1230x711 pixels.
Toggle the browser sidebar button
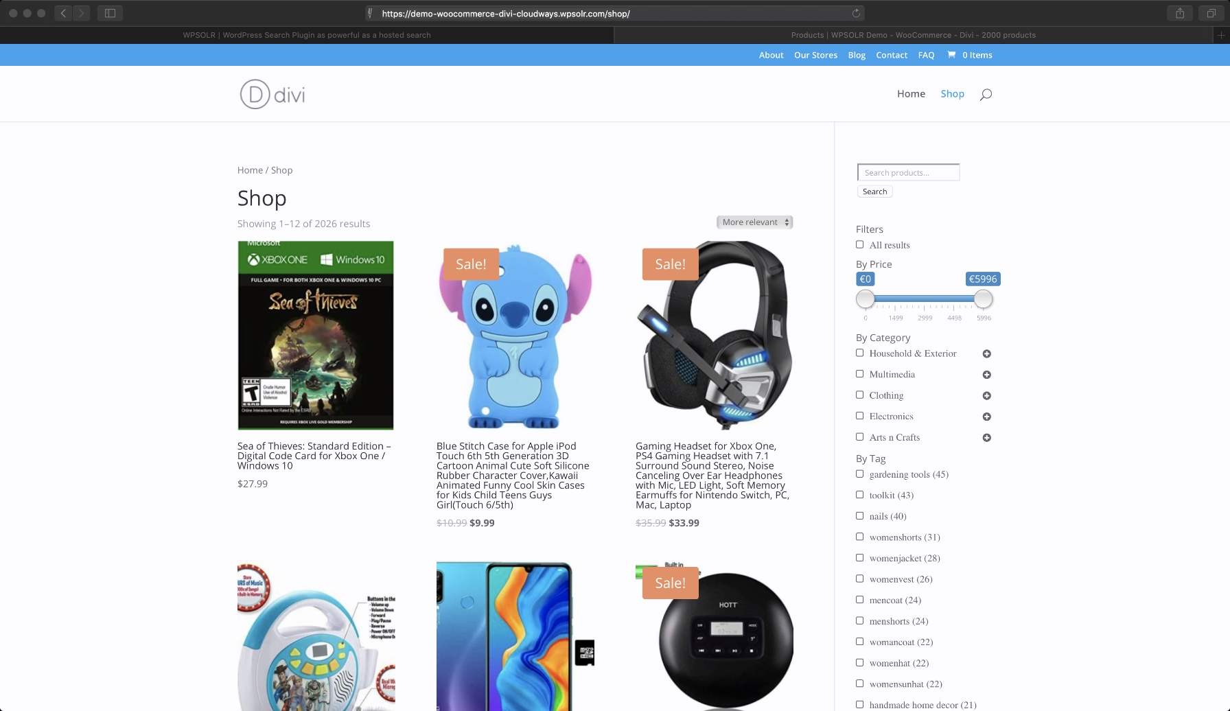[110, 13]
